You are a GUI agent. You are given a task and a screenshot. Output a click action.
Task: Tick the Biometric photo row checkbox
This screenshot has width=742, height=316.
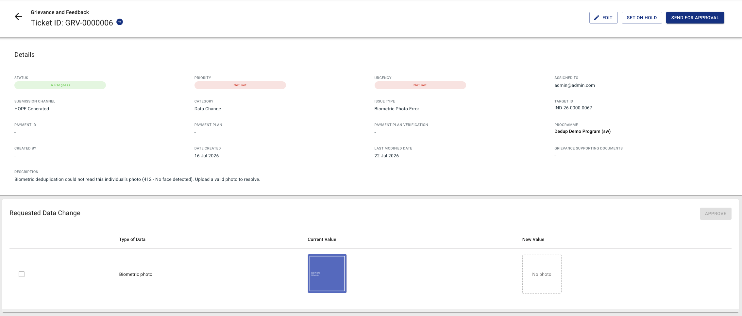(22, 274)
